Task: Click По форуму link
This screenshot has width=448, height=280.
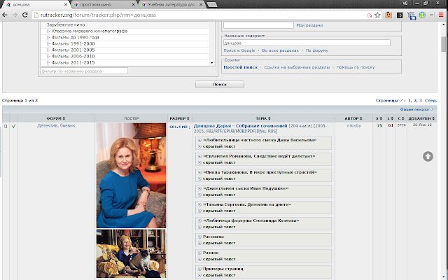Action: tap(317, 50)
